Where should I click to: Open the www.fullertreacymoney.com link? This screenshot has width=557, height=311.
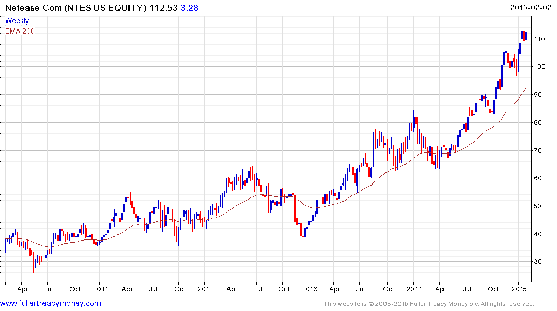click(x=50, y=303)
